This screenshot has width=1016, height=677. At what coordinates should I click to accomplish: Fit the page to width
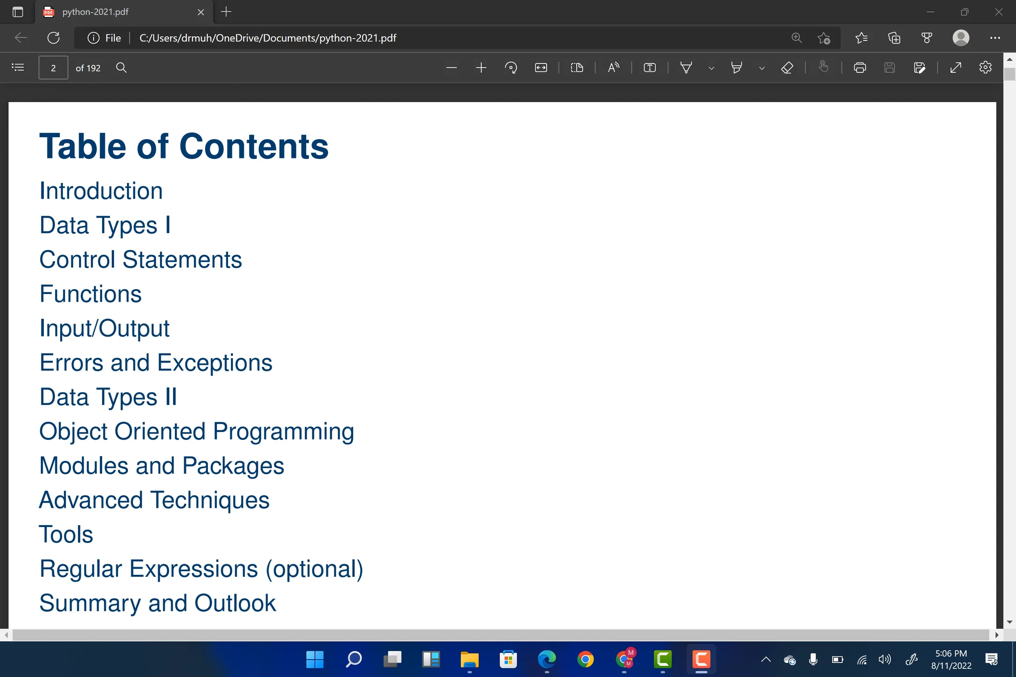tap(540, 67)
